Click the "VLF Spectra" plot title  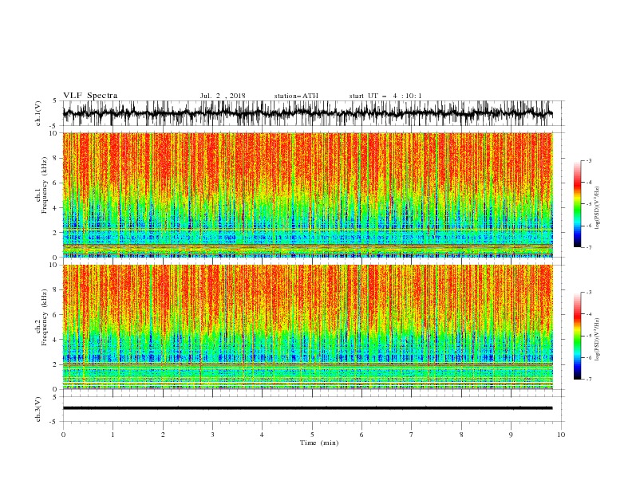point(90,96)
